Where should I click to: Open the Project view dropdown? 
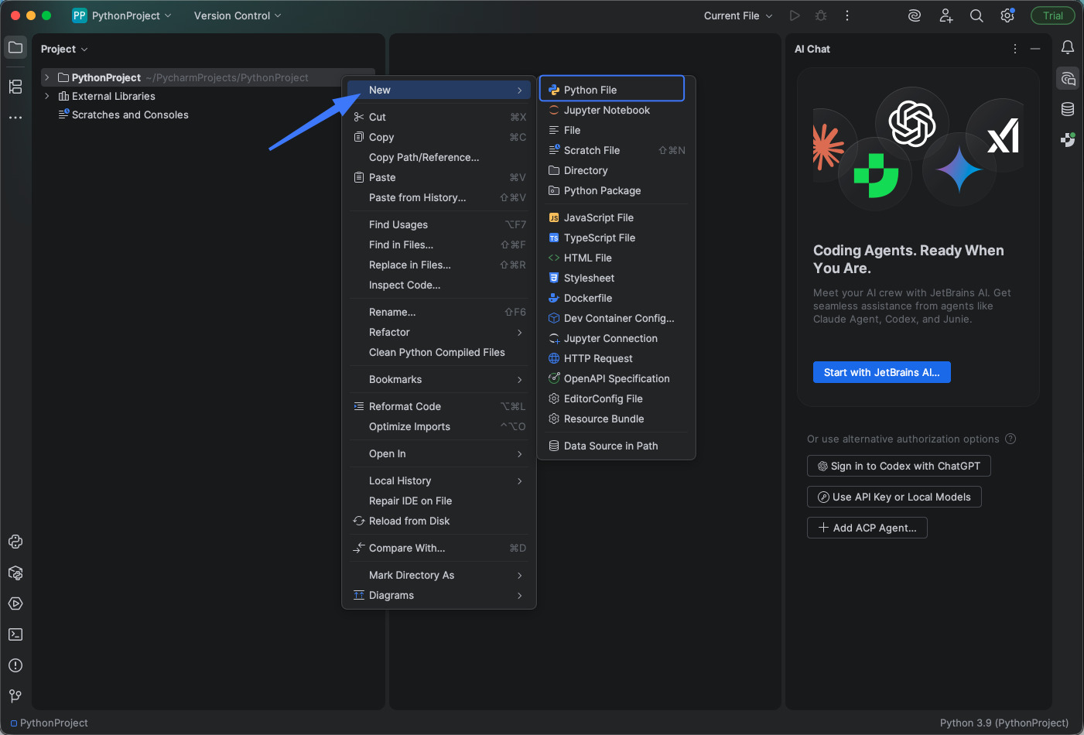[64, 49]
